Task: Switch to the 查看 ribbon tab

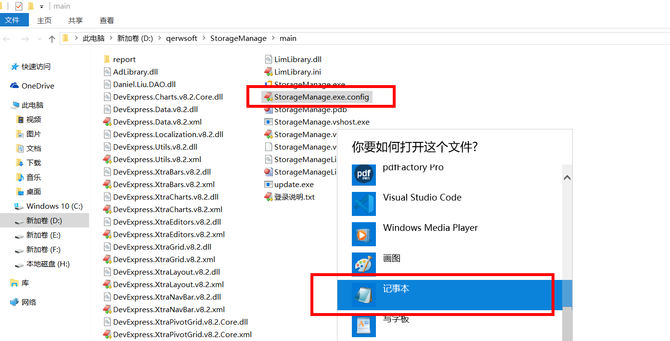Action: click(x=107, y=20)
